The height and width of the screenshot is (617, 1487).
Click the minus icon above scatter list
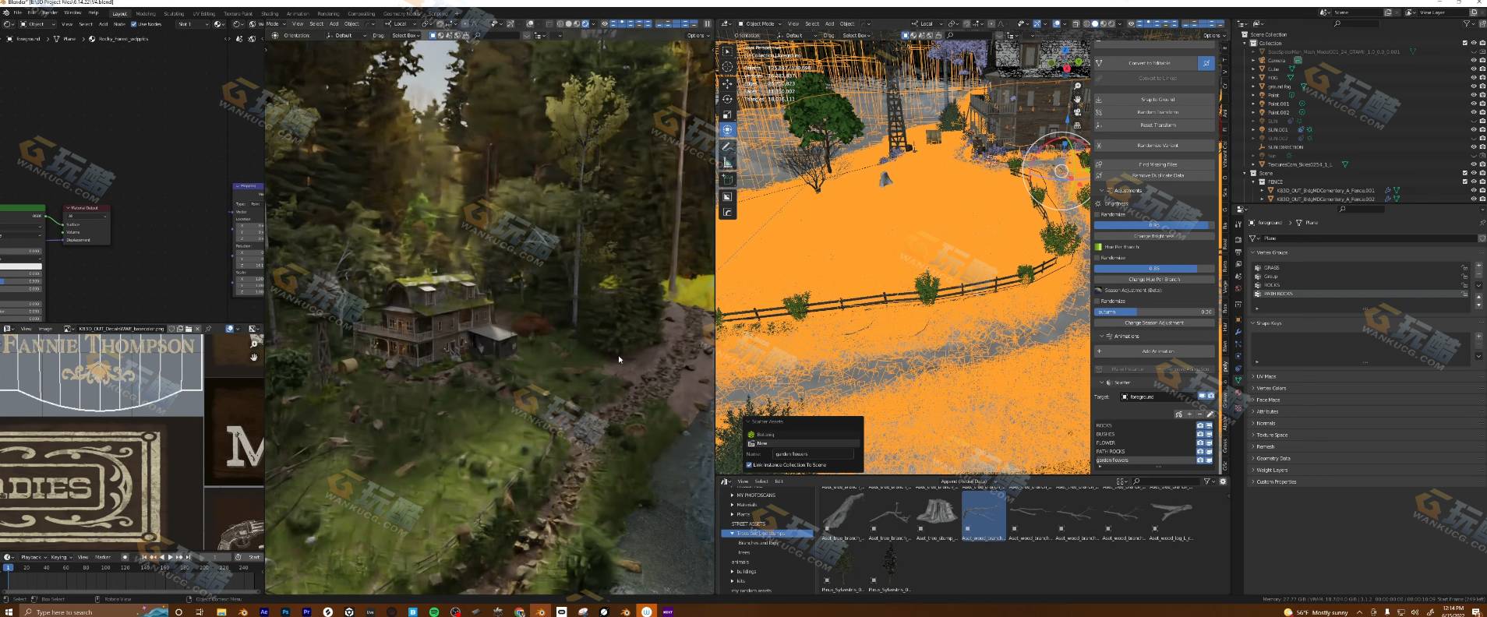tap(1199, 414)
